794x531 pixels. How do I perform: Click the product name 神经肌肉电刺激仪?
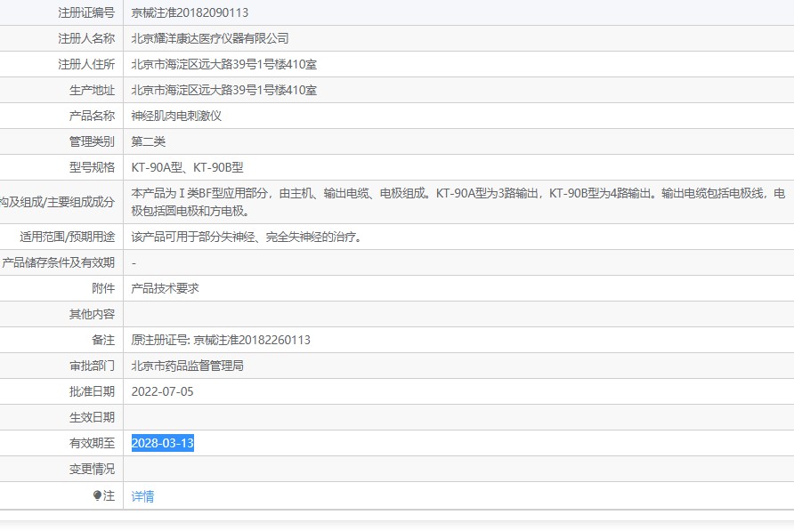[x=176, y=116]
